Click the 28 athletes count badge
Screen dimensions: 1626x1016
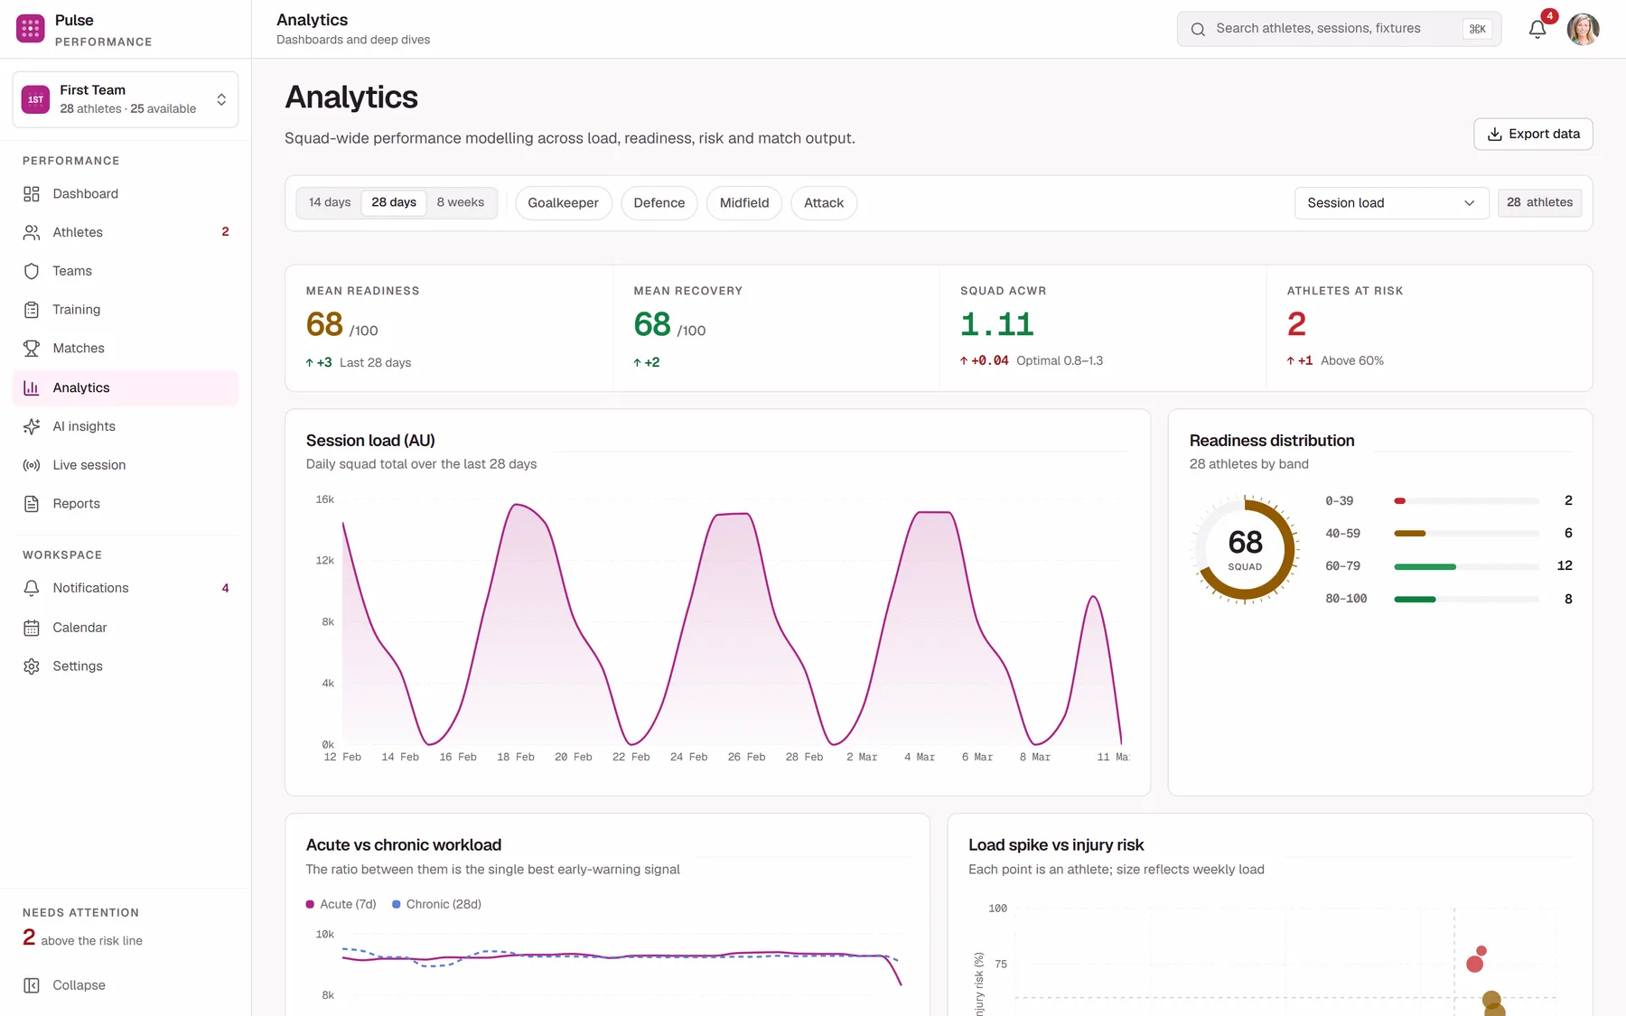pyautogui.click(x=1539, y=202)
